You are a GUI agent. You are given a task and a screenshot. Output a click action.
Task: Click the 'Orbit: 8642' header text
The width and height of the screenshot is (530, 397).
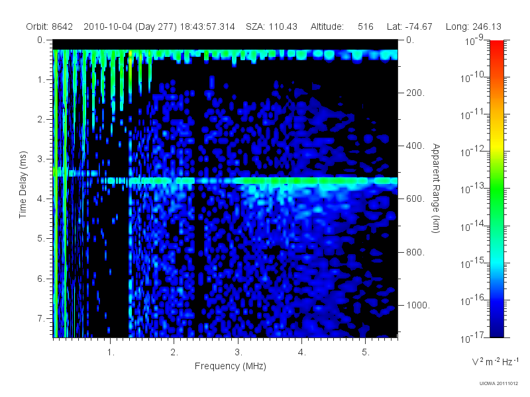click(49, 26)
